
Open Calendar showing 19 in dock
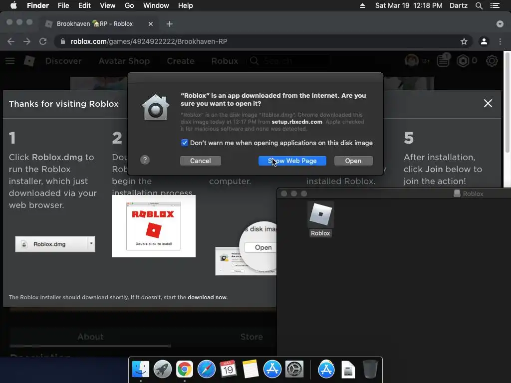click(228, 370)
